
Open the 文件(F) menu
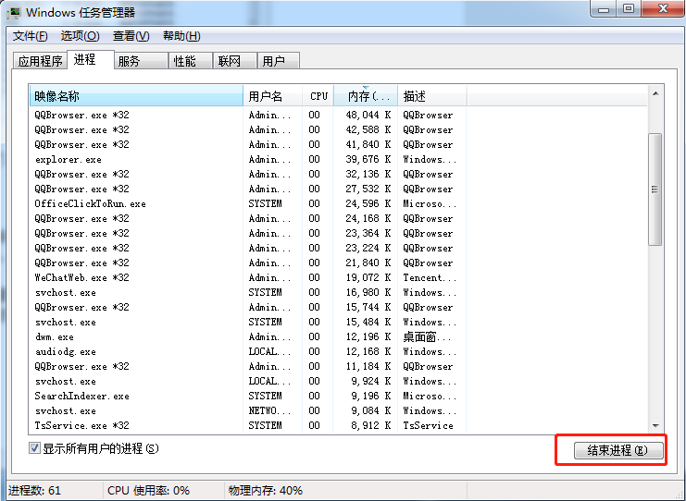coord(31,36)
